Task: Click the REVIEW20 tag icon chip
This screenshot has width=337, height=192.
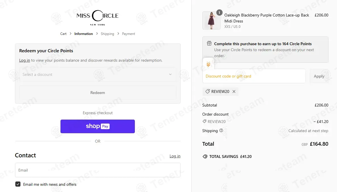Action: (208, 91)
